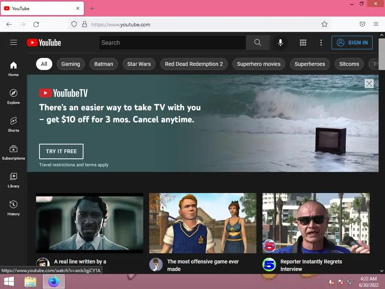Select the Star Wars filter chip
This screenshot has height=289, width=385.
click(x=139, y=64)
